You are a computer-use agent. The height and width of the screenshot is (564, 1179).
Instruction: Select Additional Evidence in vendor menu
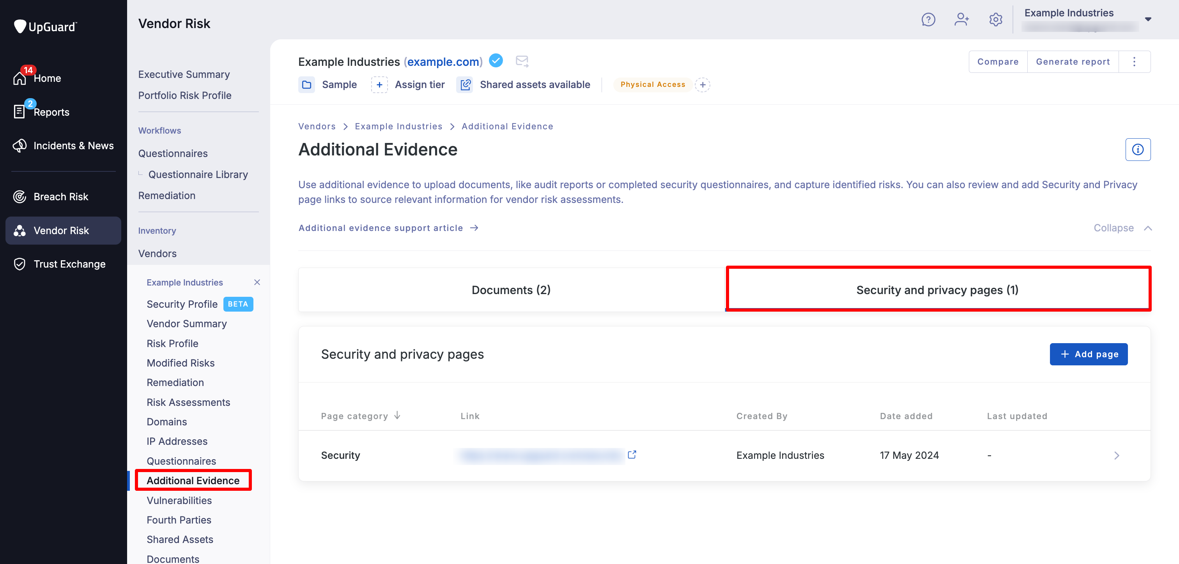(x=193, y=480)
